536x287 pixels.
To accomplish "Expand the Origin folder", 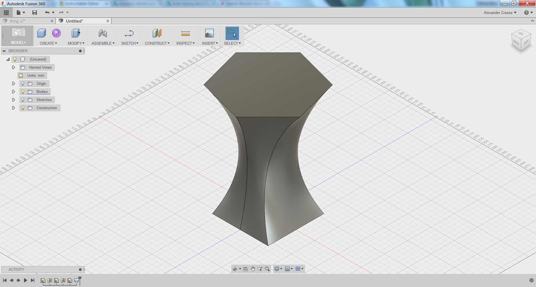I will click(x=13, y=83).
